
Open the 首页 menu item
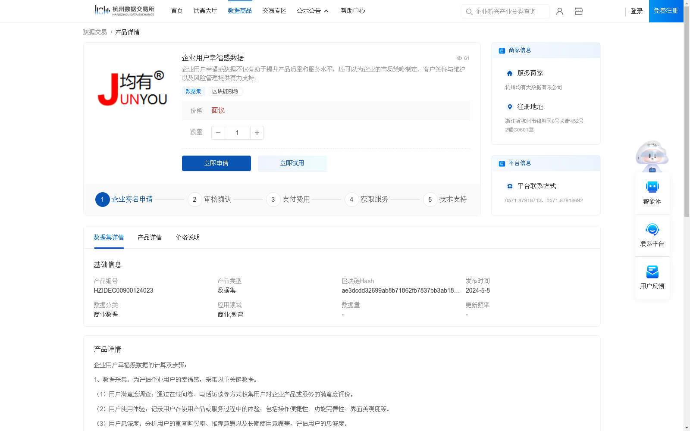click(x=177, y=11)
